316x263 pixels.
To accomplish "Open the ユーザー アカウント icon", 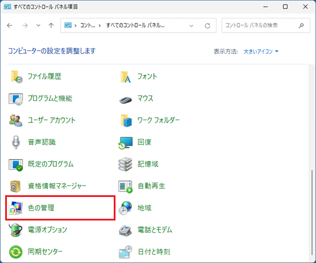I will [x=16, y=121].
